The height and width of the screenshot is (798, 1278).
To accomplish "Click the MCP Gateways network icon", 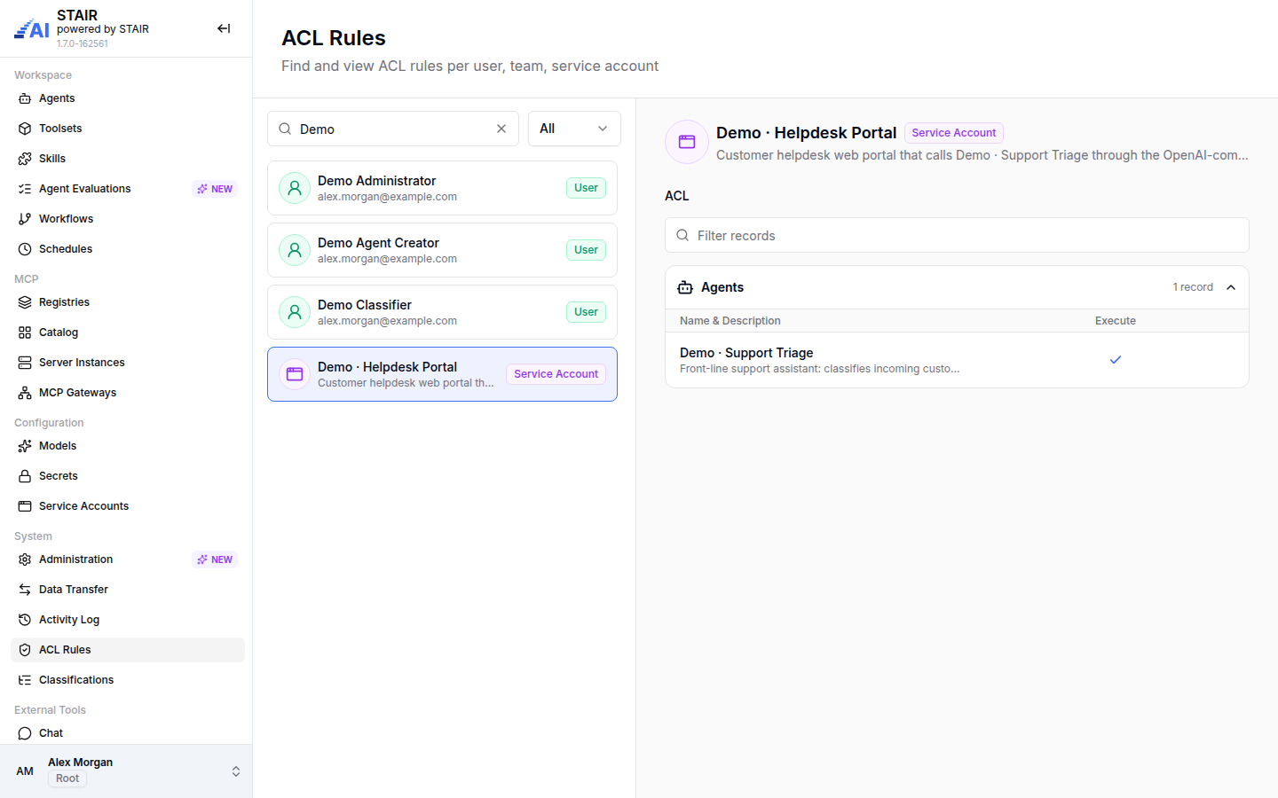I will [25, 393].
